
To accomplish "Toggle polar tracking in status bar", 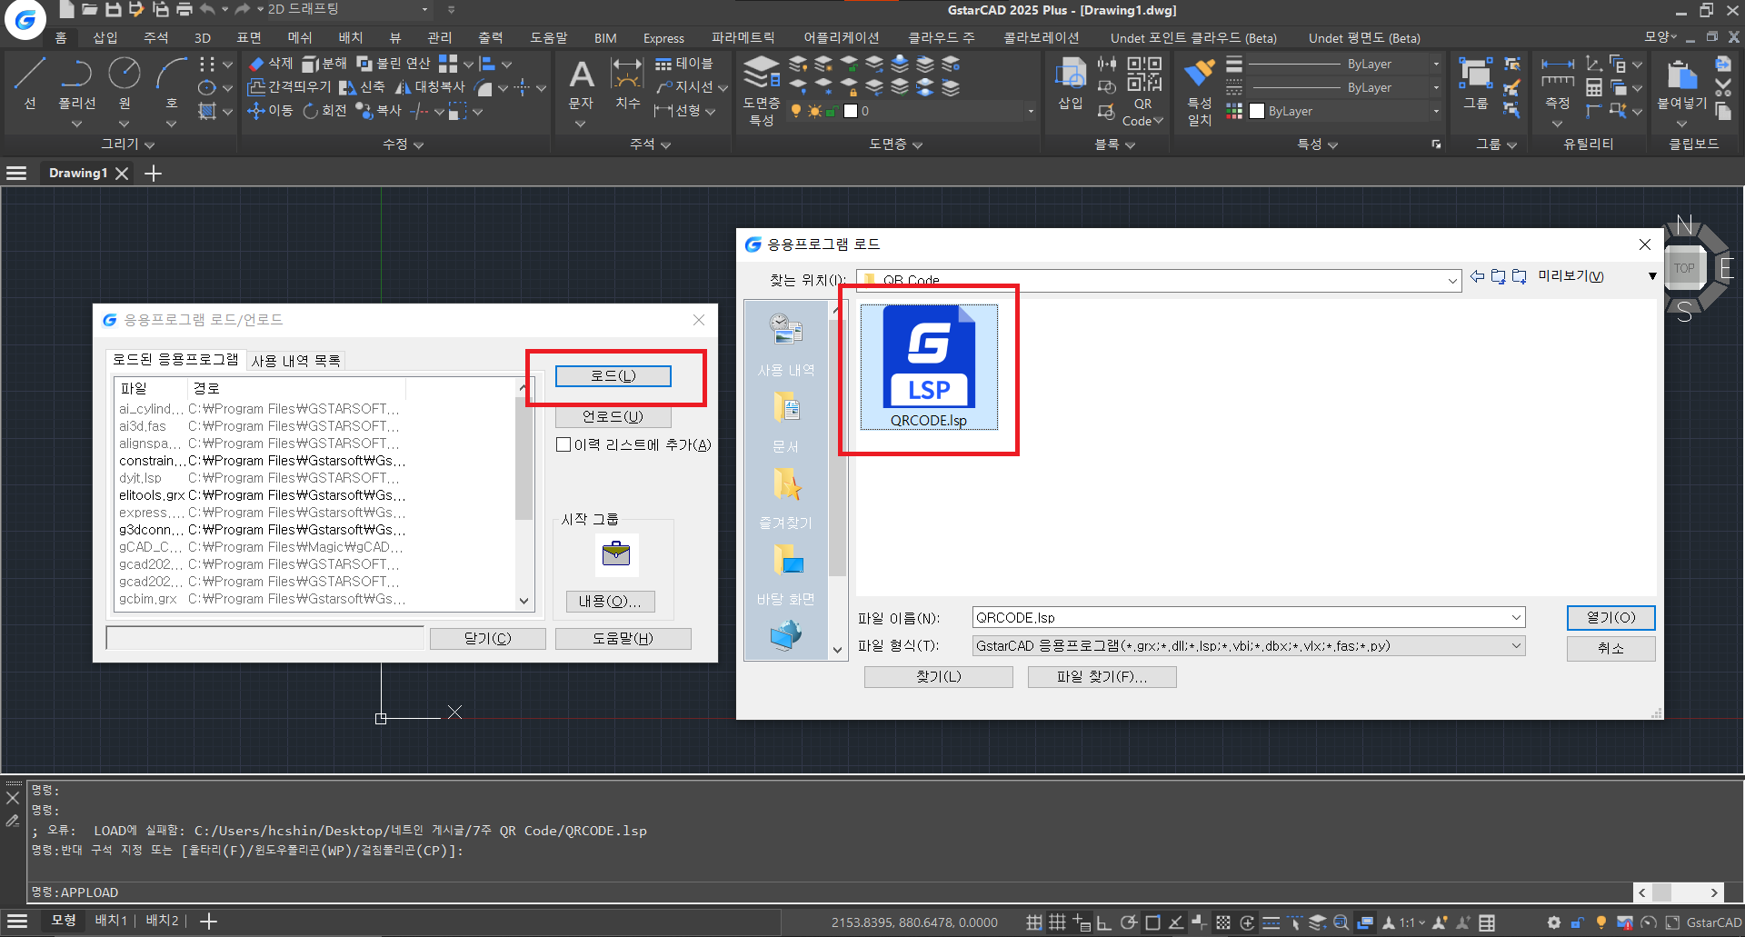I will 1128,922.
